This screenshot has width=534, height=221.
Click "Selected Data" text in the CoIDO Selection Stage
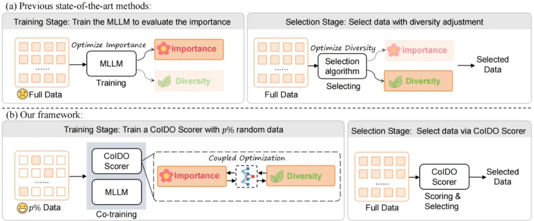click(x=502, y=177)
